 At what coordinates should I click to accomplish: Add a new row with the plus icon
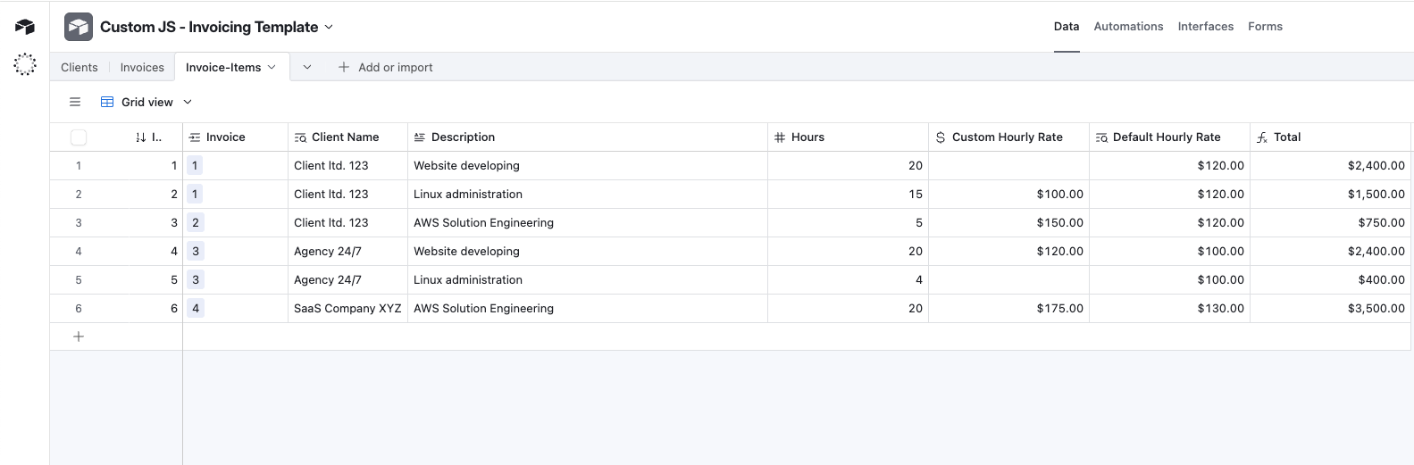pyautogui.click(x=79, y=336)
